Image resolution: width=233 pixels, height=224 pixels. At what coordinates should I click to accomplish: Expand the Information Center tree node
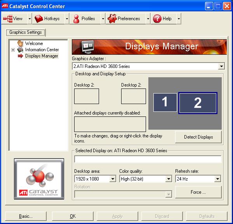[13, 50]
